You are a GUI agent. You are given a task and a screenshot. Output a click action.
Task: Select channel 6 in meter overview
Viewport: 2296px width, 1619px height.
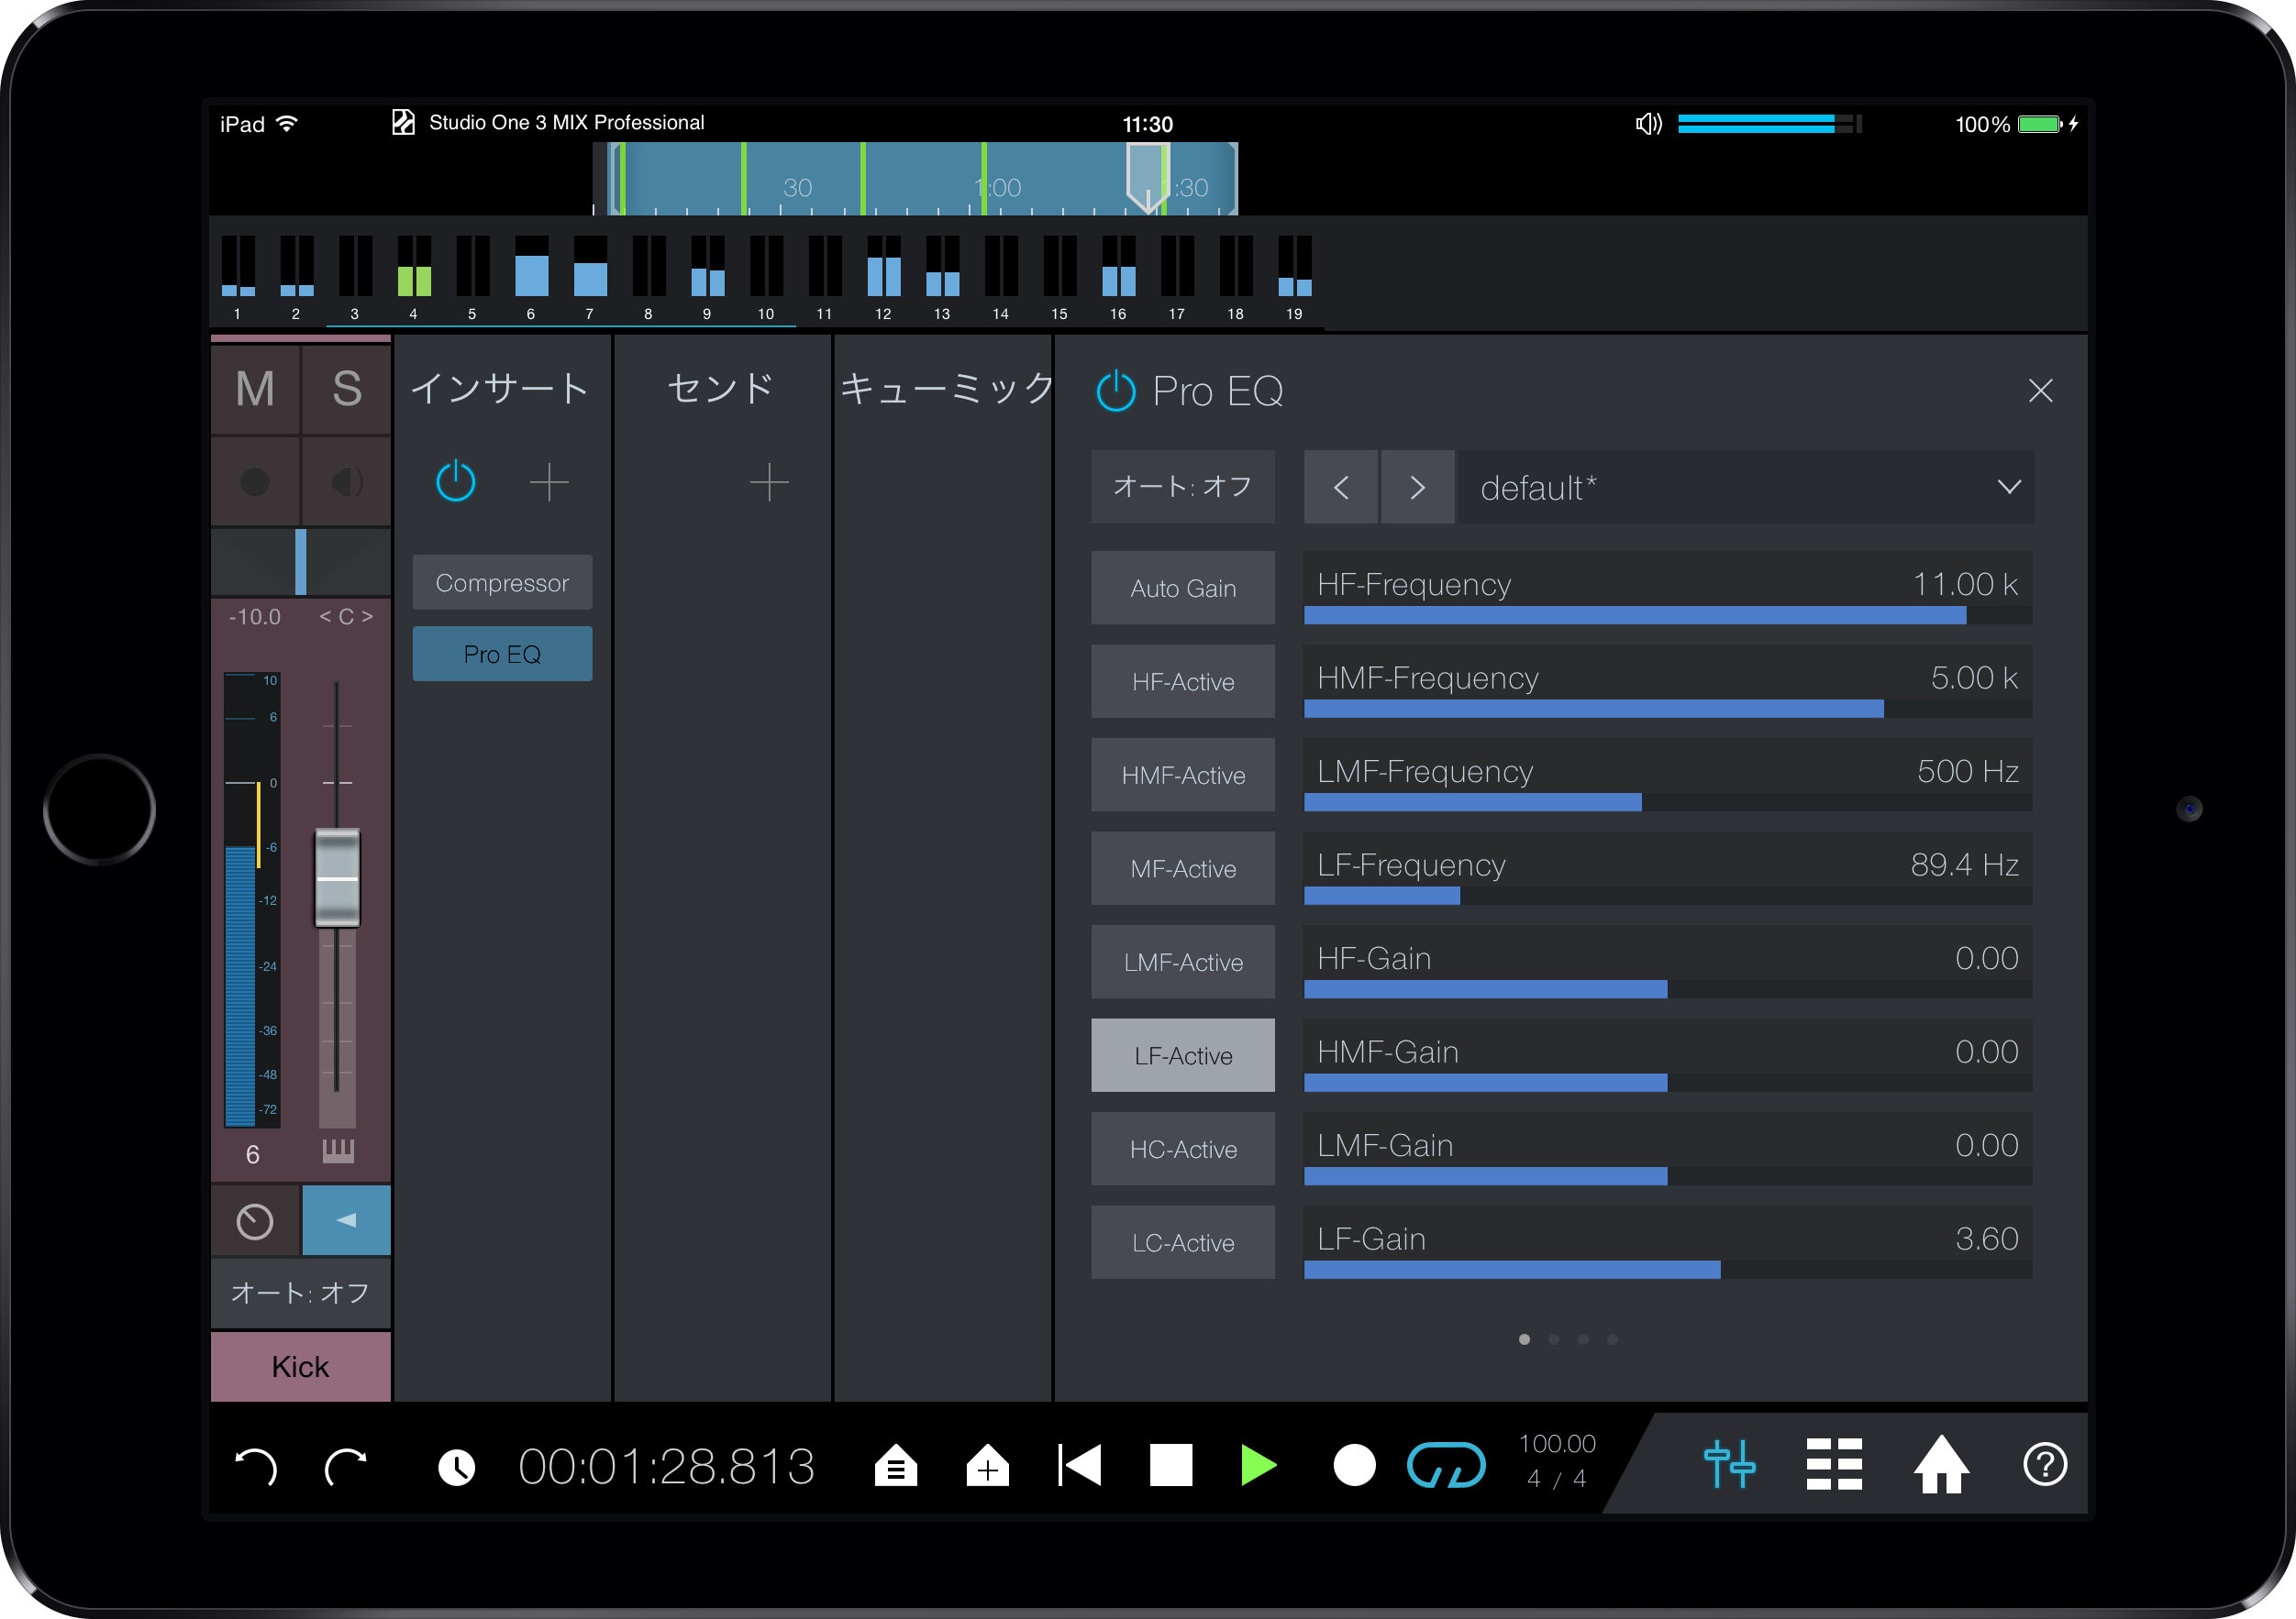coord(531,277)
